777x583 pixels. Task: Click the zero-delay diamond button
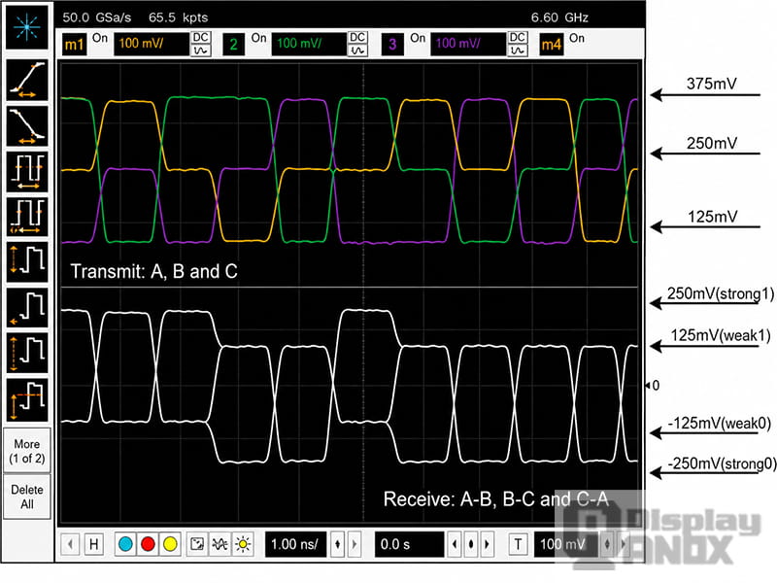pyautogui.click(x=471, y=544)
